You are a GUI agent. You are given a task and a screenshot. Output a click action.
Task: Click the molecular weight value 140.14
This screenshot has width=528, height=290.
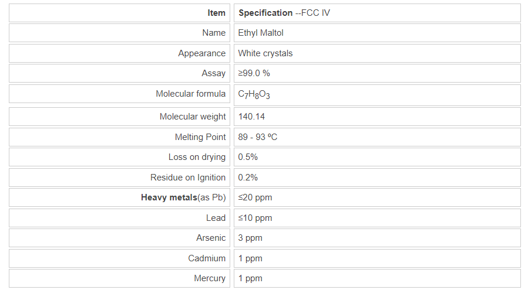[x=251, y=117]
